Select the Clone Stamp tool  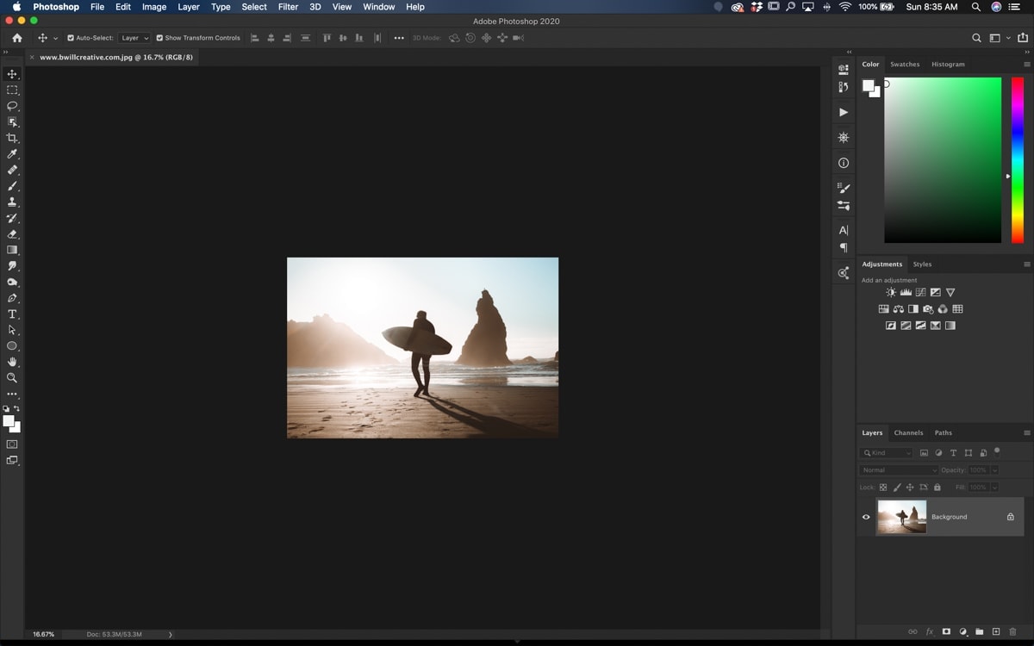click(x=12, y=202)
